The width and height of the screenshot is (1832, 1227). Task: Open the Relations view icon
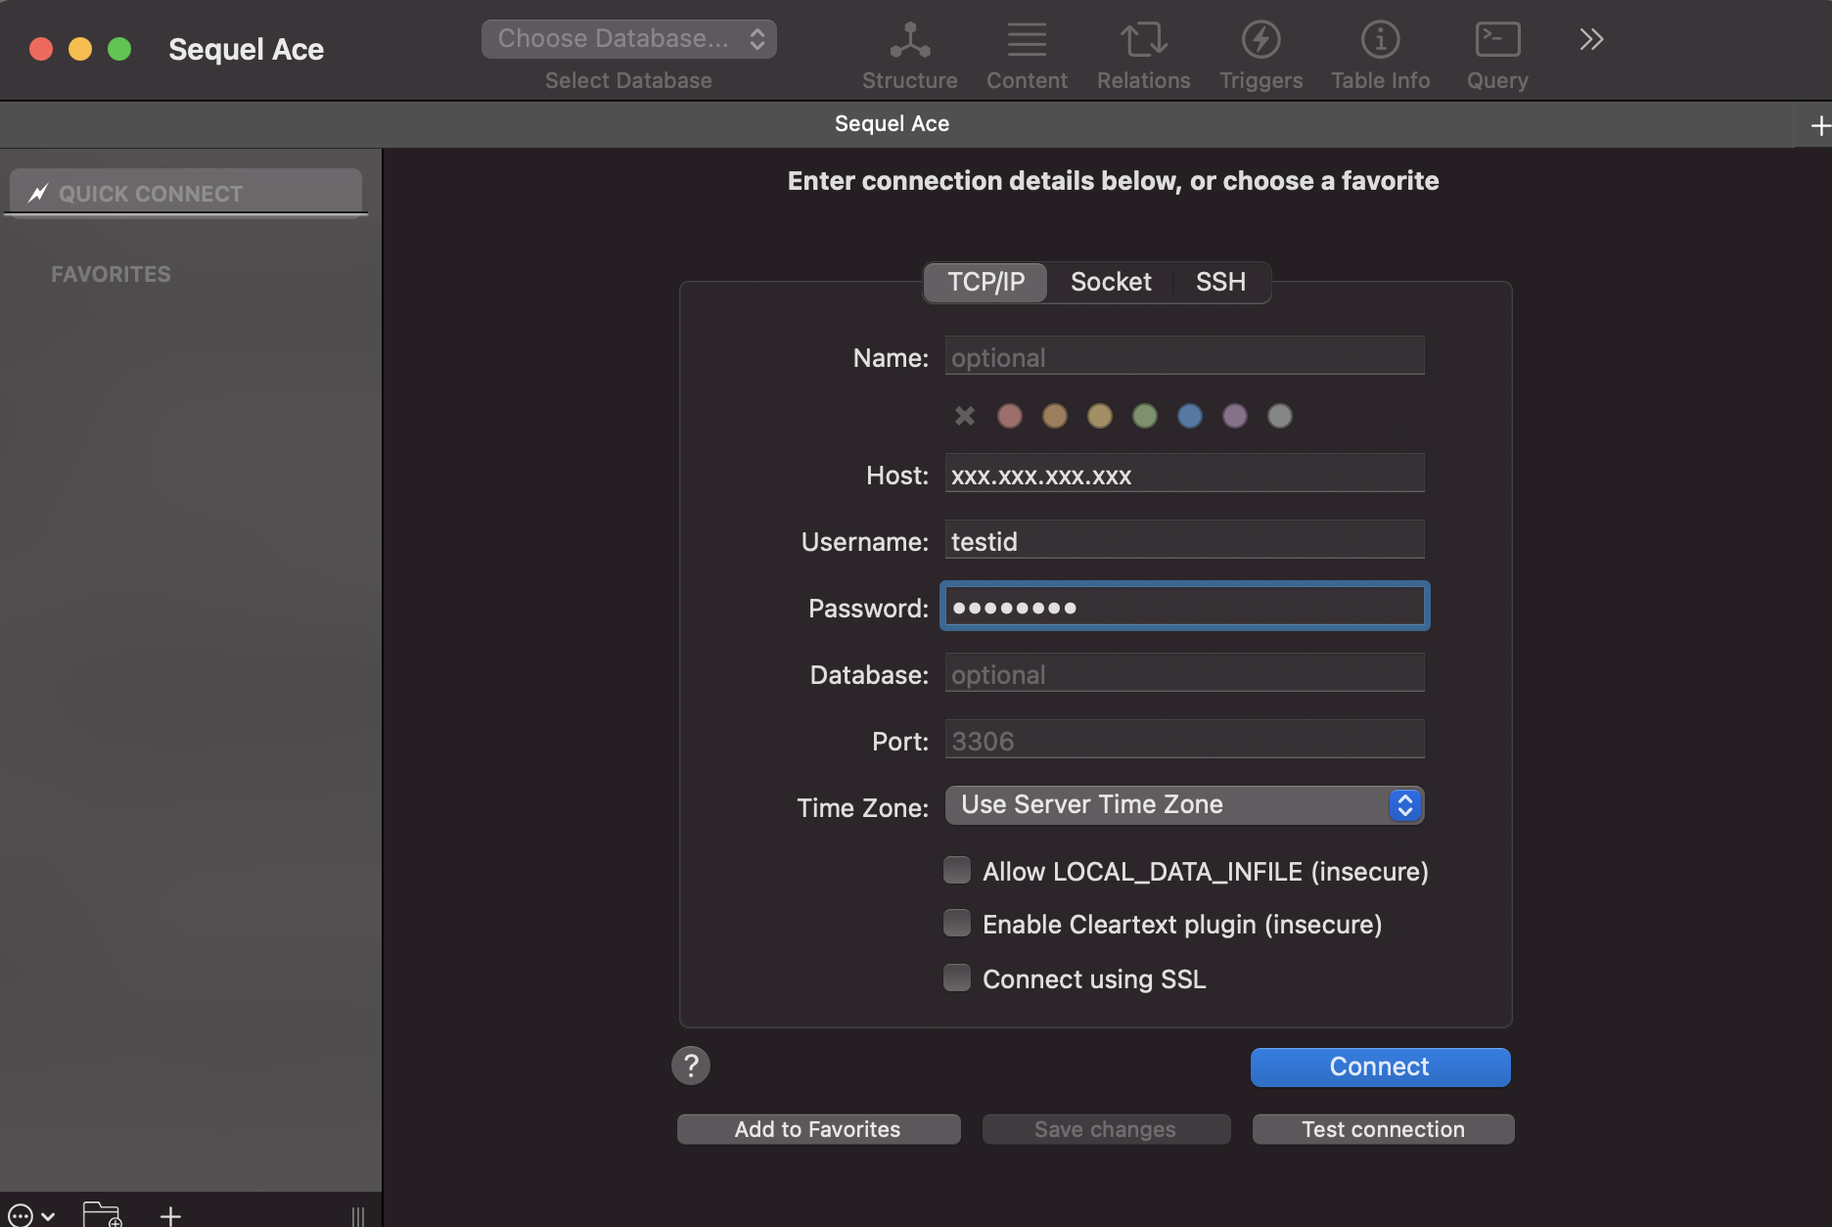tap(1143, 40)
